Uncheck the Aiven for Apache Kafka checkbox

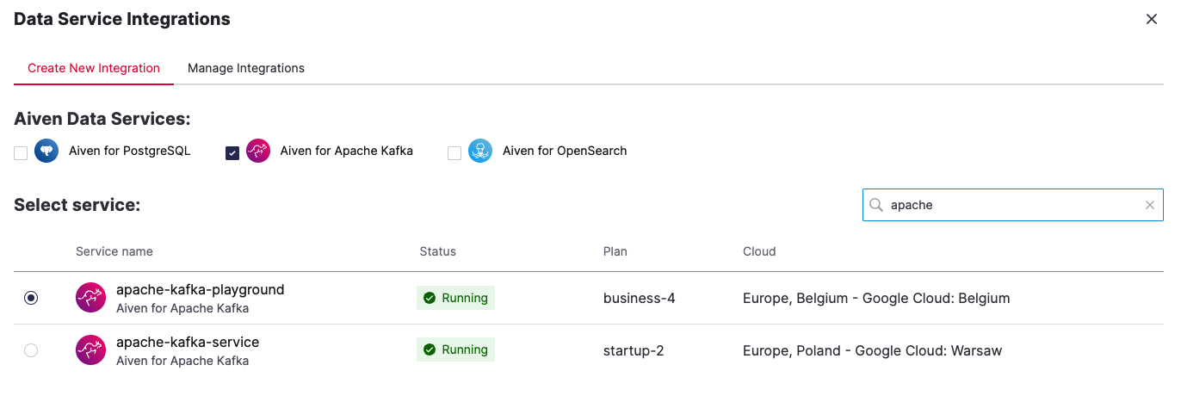point(232,153)
